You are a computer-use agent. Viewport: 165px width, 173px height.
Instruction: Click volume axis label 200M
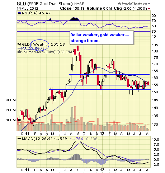point(11,110)
